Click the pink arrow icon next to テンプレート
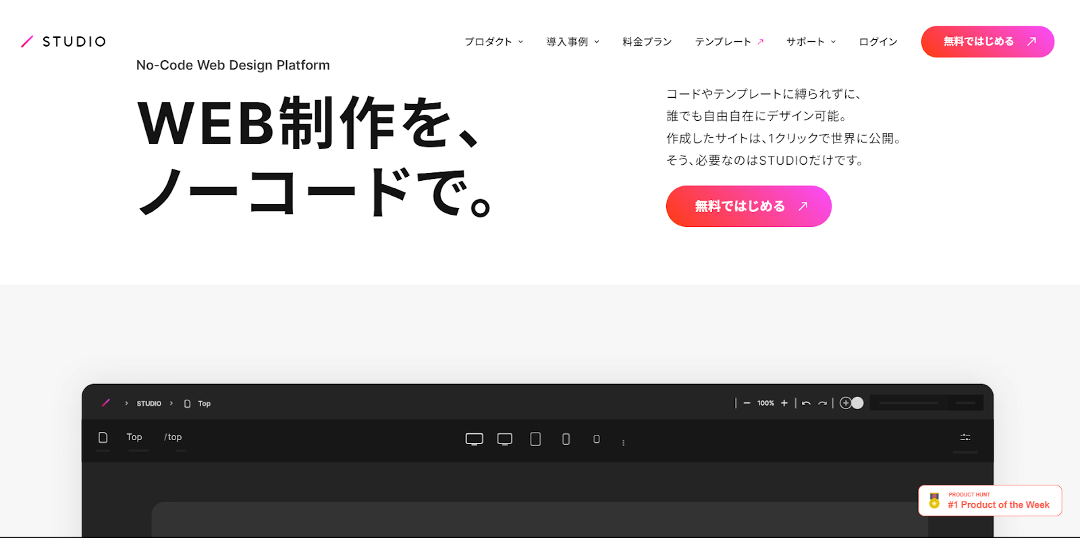The width and height of the screenshot is (1080, 538). point(760,42)
